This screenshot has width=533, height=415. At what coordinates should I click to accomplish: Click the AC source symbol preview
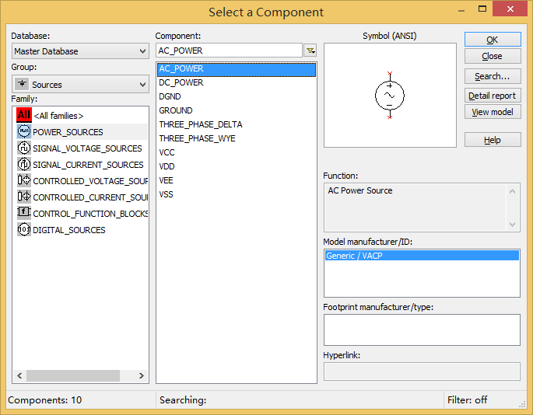[390, 96]
